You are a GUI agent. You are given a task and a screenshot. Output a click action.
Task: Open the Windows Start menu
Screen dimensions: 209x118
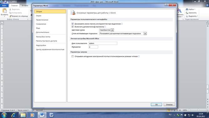tap(4, 115)
